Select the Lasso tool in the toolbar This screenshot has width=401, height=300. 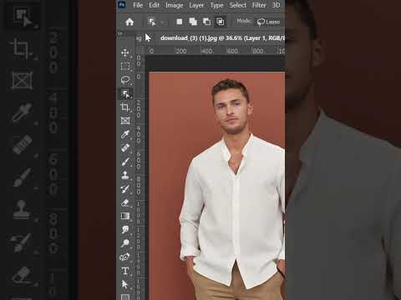click(125, 80)
